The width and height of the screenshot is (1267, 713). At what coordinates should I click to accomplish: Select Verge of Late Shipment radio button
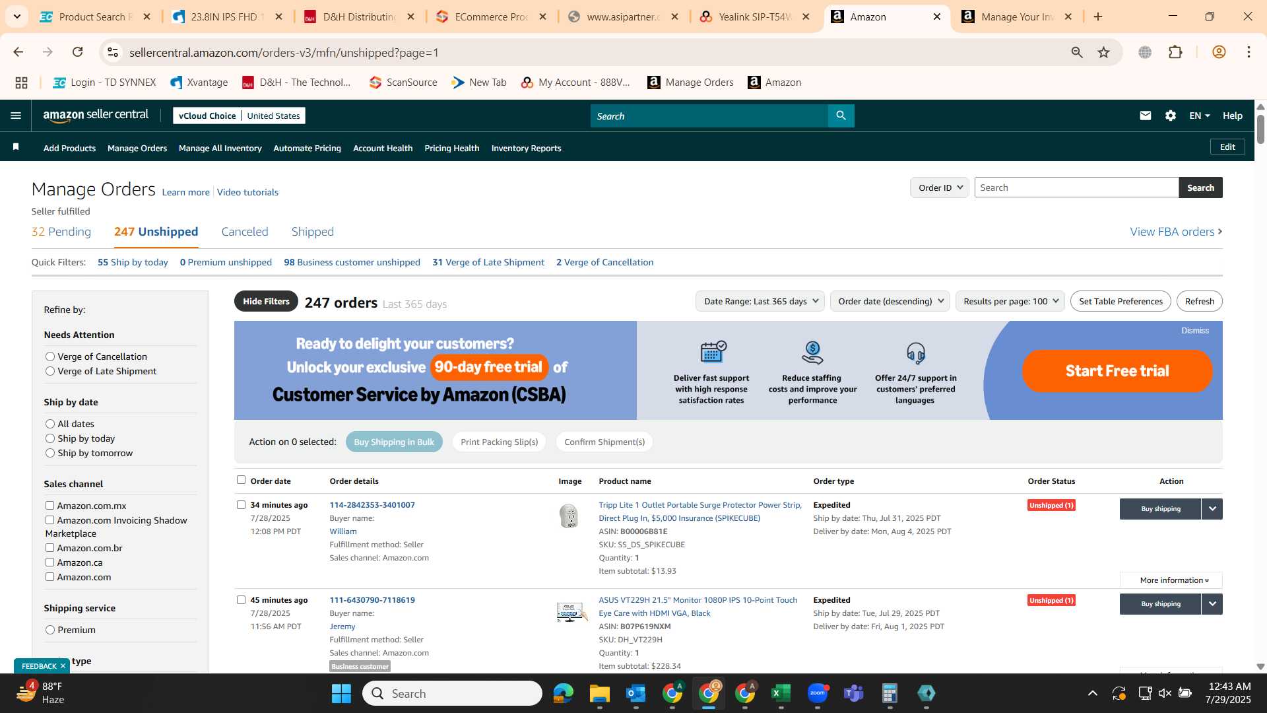point(50,371)
